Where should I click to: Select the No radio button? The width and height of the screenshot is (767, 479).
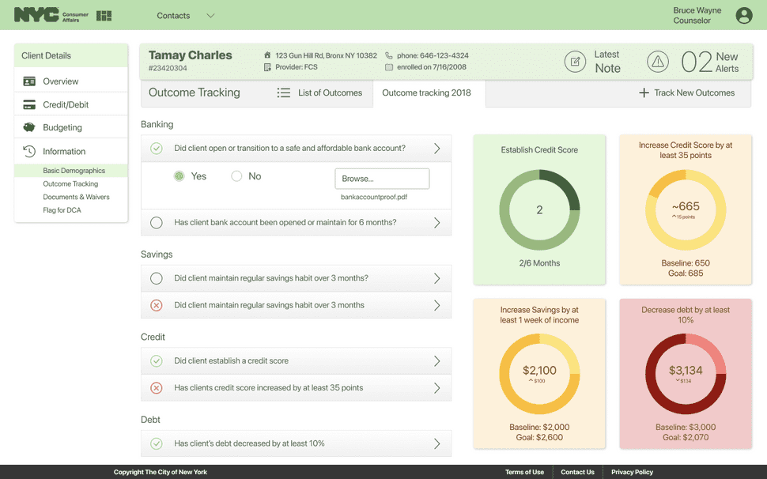[x=236, y=176]
